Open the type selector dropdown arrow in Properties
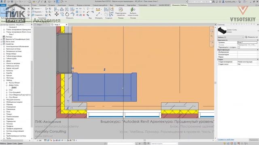Screen dimensions: 259x145 click(x=258, y=31)
